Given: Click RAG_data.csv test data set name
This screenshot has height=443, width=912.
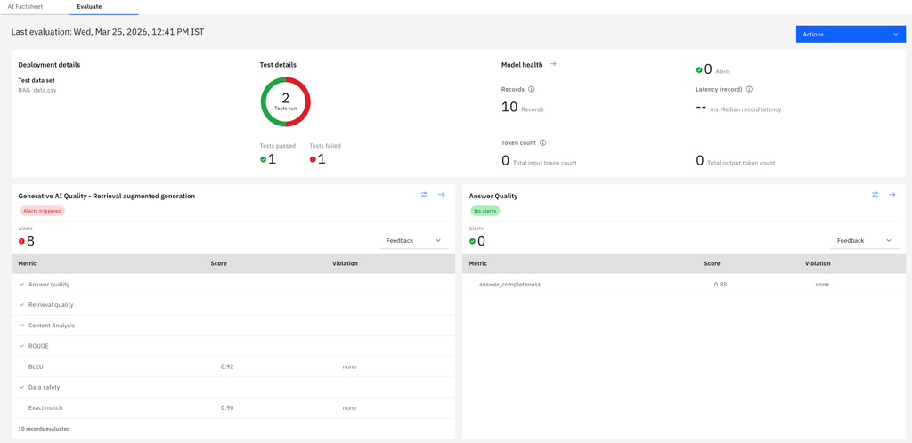Looking at the screenshot, I should click(x=37, y=90).
